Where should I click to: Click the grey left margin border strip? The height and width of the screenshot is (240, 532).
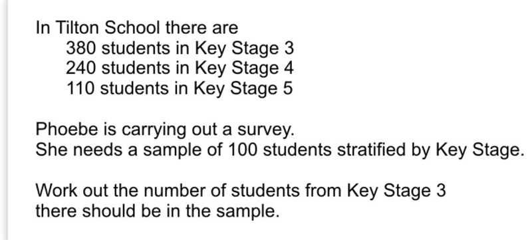pos(4,120)
